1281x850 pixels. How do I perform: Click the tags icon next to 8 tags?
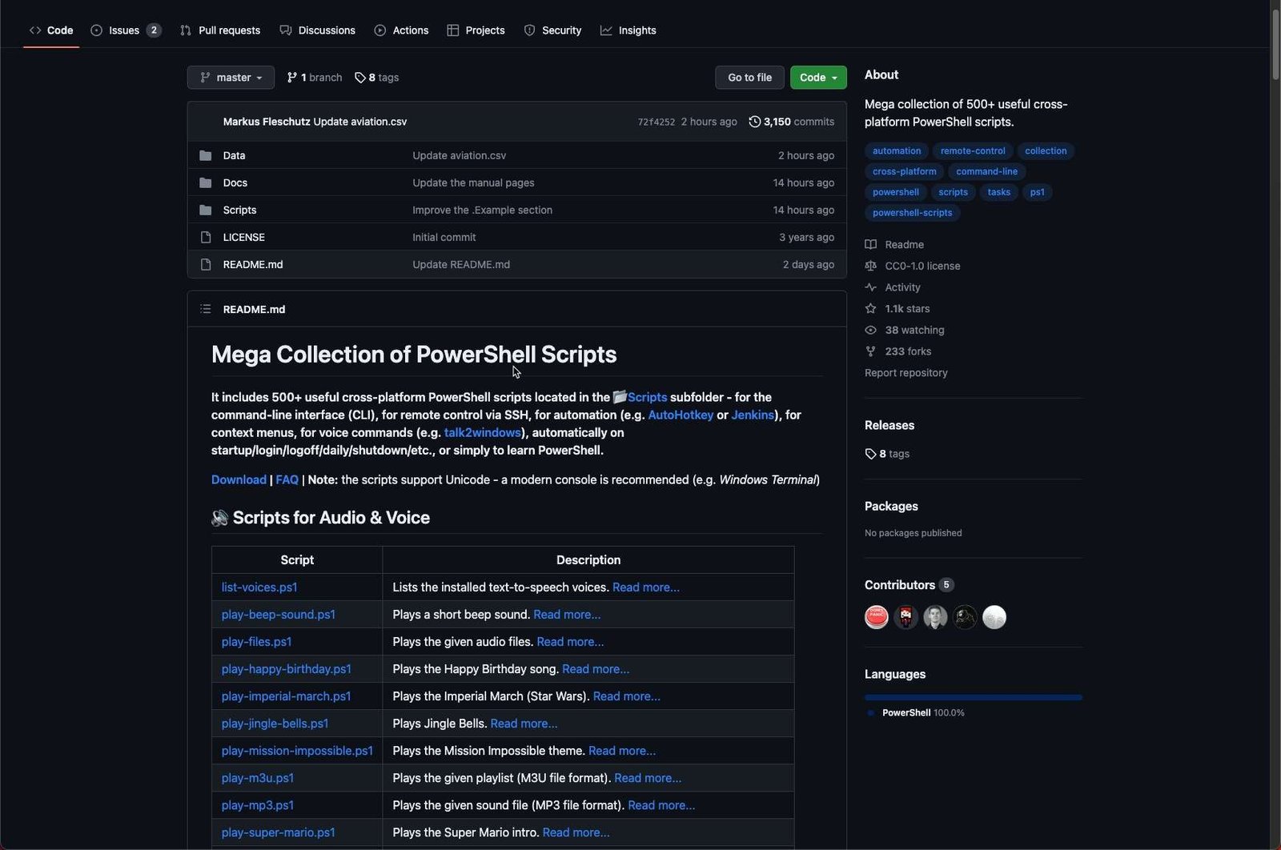tap(360, 78)
